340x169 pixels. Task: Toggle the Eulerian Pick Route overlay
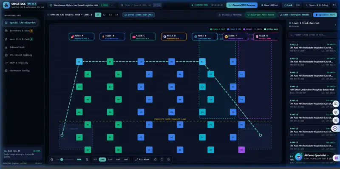(261, 15)
